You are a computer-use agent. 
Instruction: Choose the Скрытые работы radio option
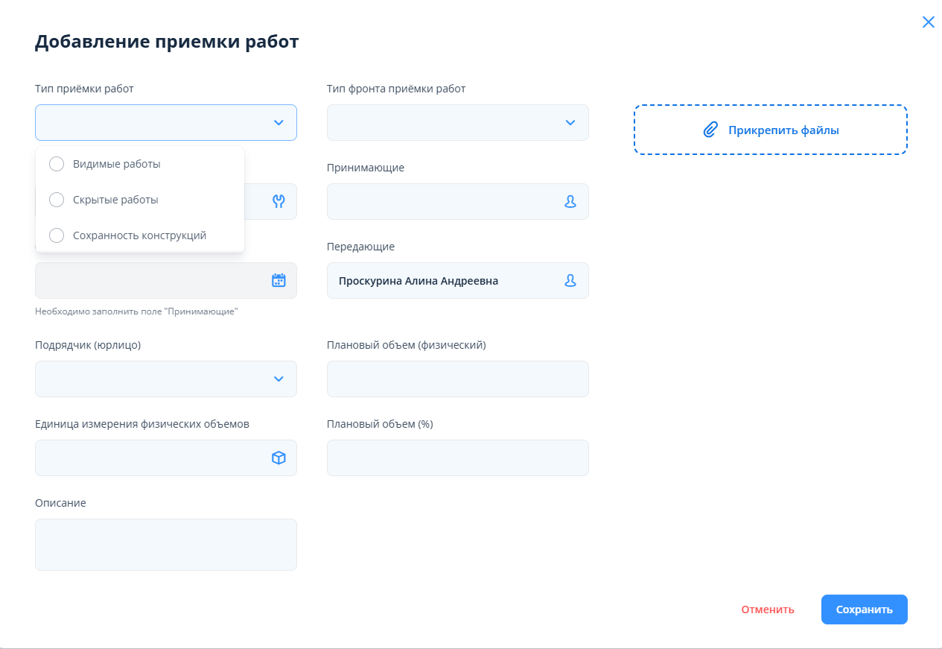pyautogui.click(x=57, y=200)
